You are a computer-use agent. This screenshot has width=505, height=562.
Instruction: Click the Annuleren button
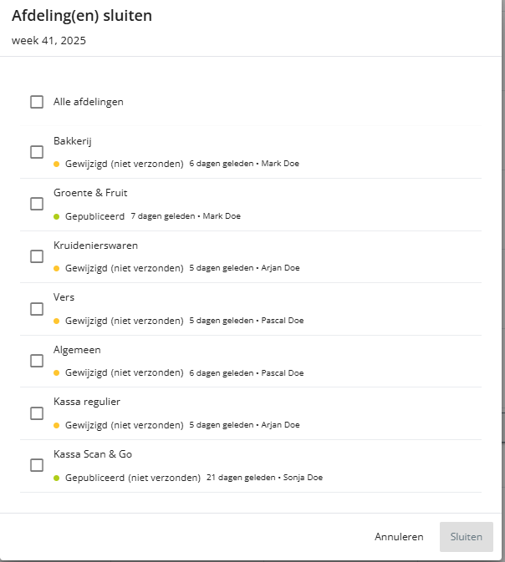[x=399, y=537]
